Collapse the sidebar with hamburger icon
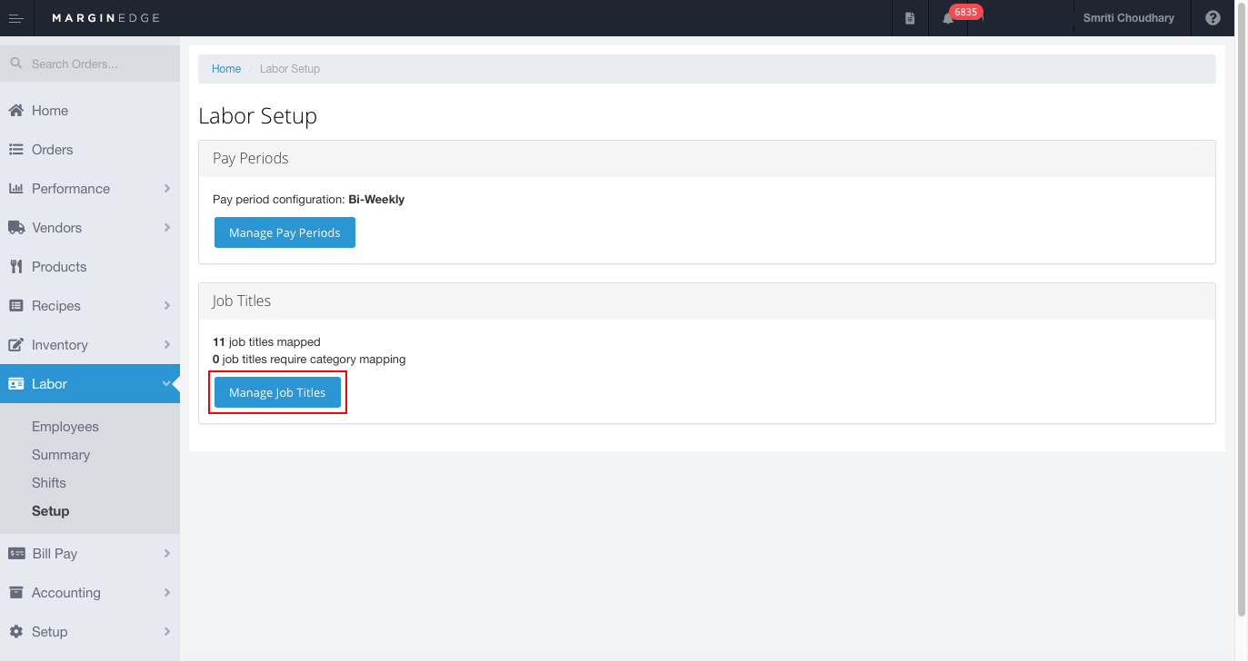This screenshot has width=1248, height=661. coord(16,18)
